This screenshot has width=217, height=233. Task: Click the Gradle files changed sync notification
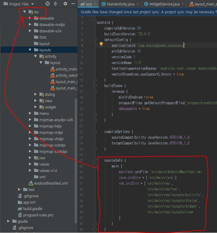(147, 12)
